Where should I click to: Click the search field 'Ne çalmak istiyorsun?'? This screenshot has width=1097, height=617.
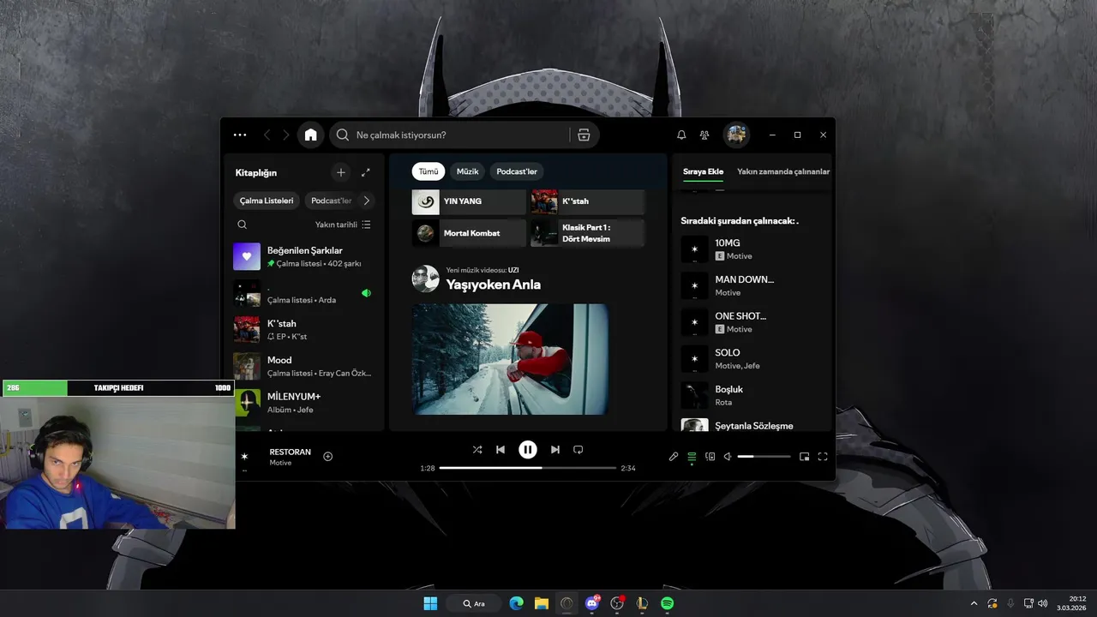point(450,135)
